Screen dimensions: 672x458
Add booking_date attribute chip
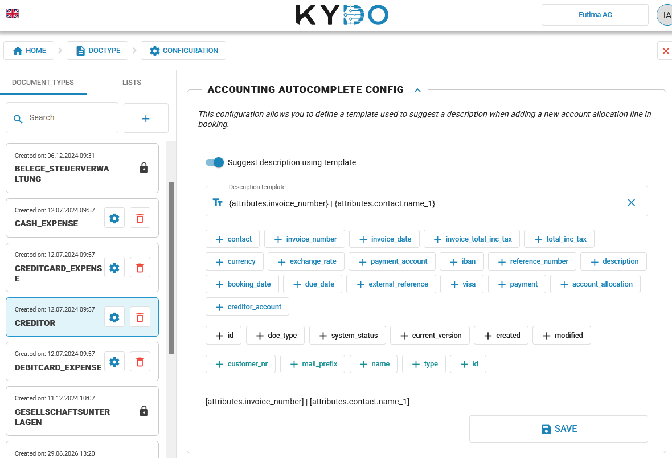click(242, 284)
